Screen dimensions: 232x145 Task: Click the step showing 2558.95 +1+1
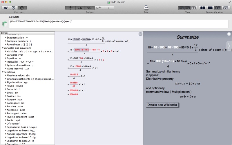click(76, 90)
